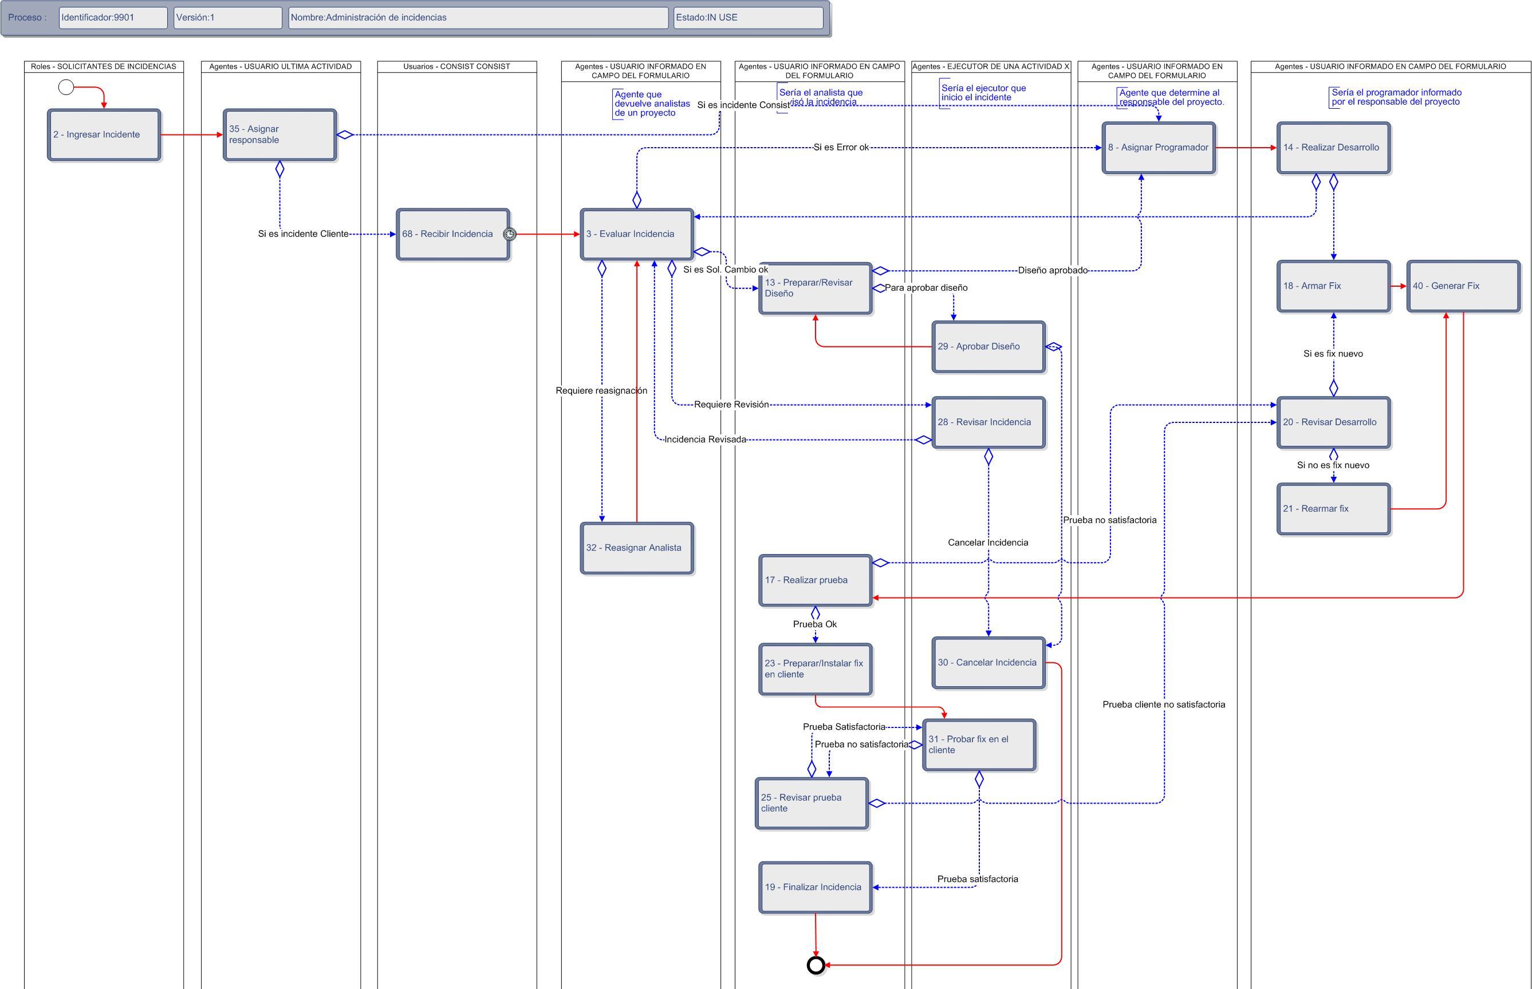Click 'Usuarios - CONSIST CONSIST' lane header
The width and height of the screenshot is (1532, 989).
pos(457,67)
